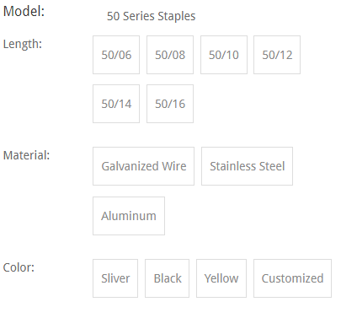Click the word Steel in Stainless Steel
The image size is (341, 318).
(272, 166)
